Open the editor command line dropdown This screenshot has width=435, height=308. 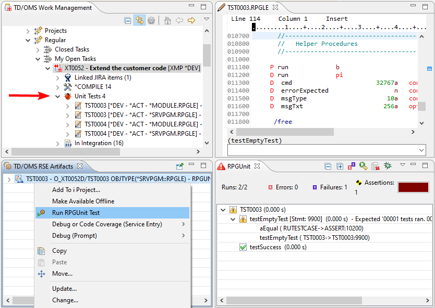(x=421, y=150)
